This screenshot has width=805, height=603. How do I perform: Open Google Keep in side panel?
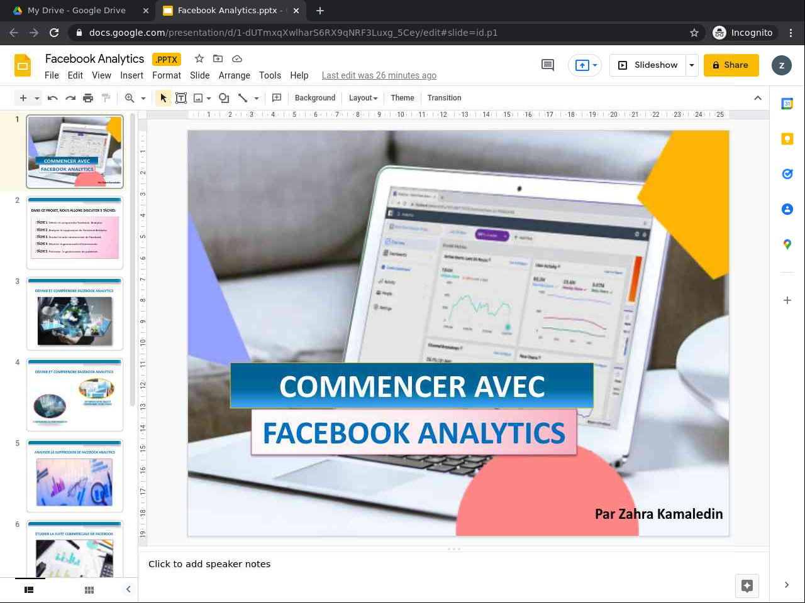click(787, 139)
